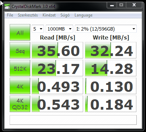Open the 1000MB test size dropdown
The image size is (146, 132).
pos(59,29)
